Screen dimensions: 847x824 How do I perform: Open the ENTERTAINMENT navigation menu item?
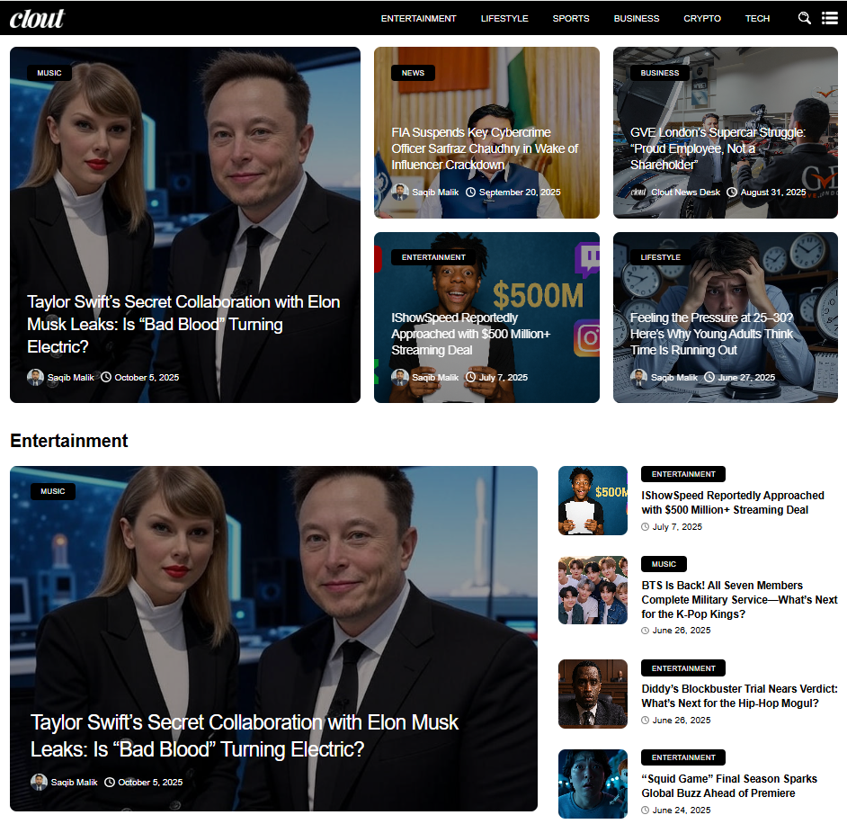point(418,18)
